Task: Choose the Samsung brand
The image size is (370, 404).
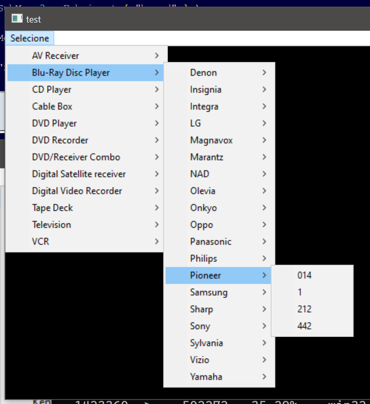Action: click(x=219, y=292)
